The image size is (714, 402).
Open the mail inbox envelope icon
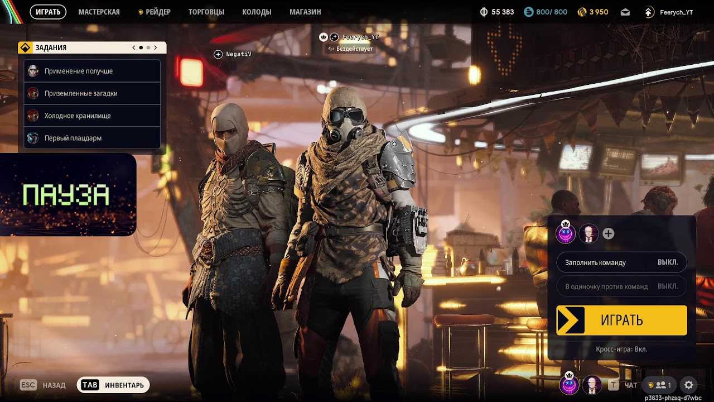tap(625, 12)
